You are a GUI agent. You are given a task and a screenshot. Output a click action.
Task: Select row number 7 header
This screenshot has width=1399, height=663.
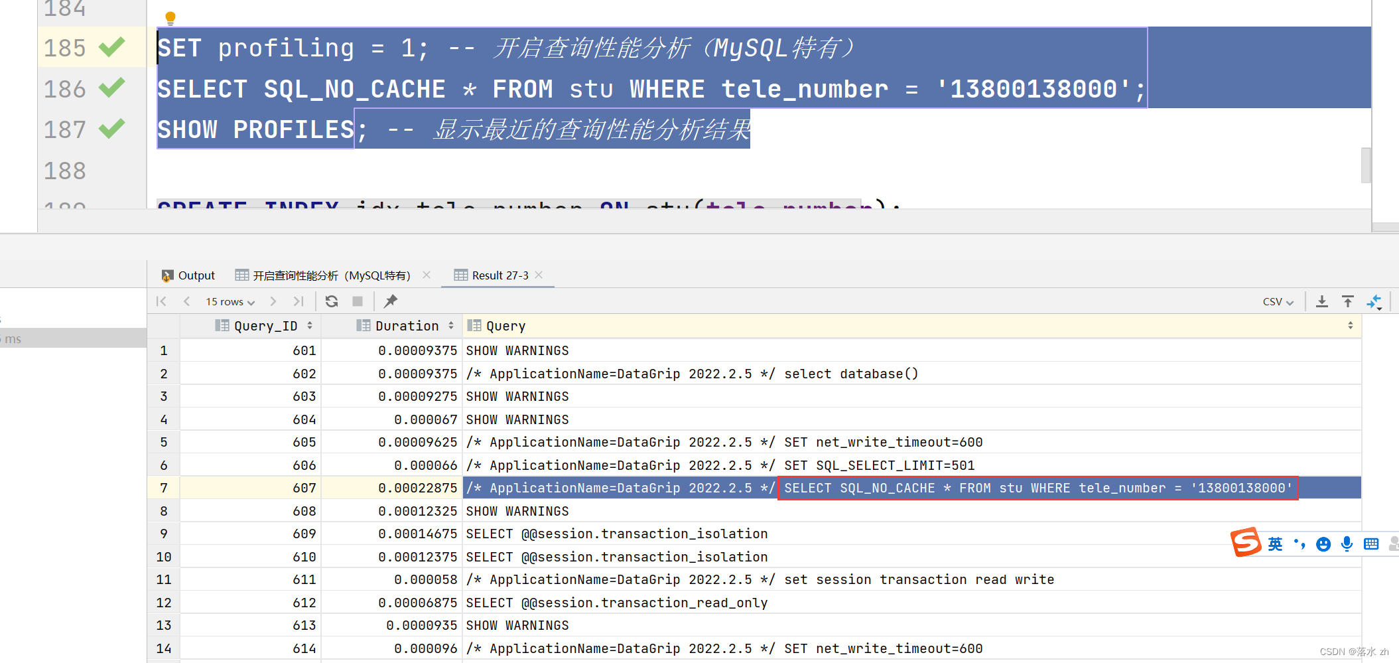pyautogui.click(x=164, y=488)
